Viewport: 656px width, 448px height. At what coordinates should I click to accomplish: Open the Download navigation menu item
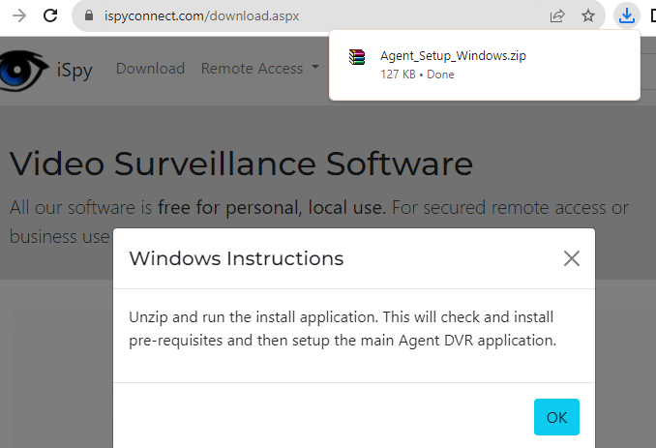point(150,68)
